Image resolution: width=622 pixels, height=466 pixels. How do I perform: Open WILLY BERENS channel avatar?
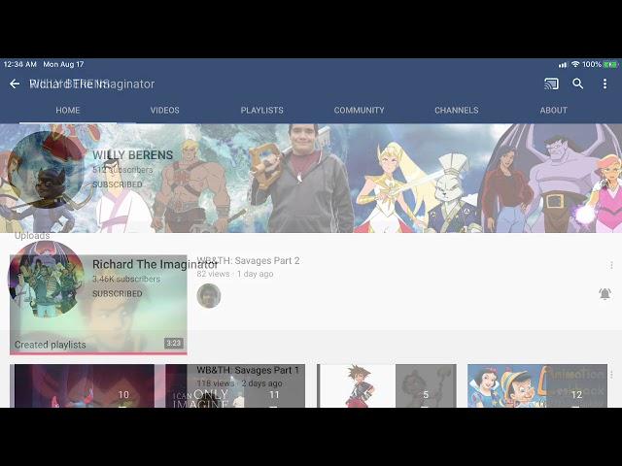pos(46,170)
